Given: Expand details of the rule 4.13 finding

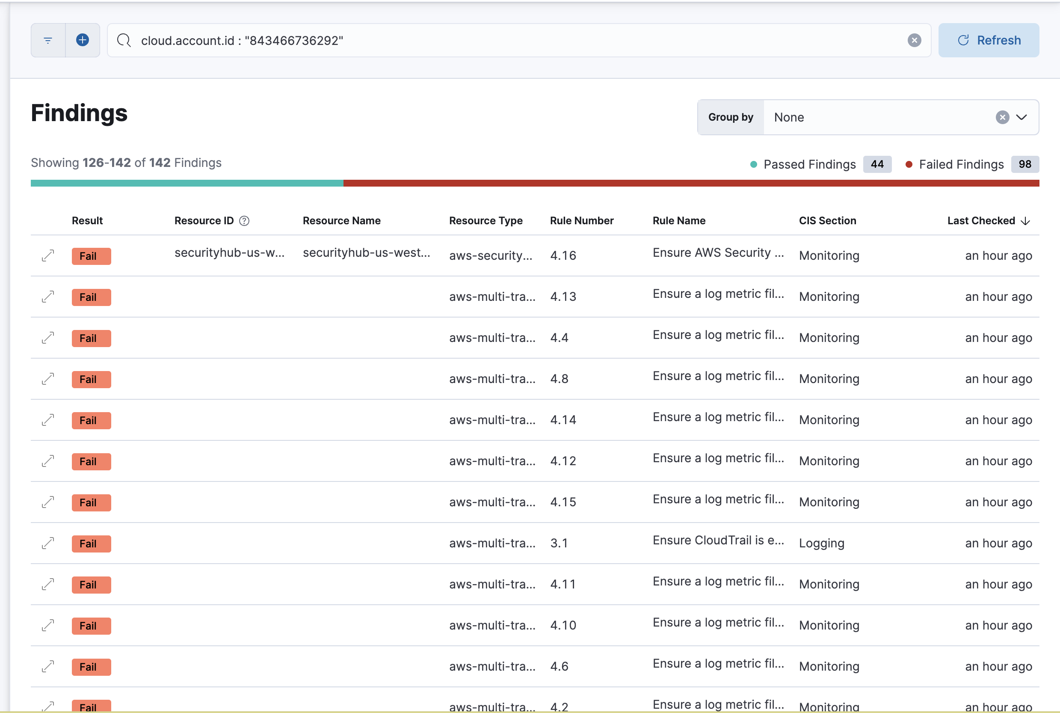Looking at the screenshot, I should (48, 297).
